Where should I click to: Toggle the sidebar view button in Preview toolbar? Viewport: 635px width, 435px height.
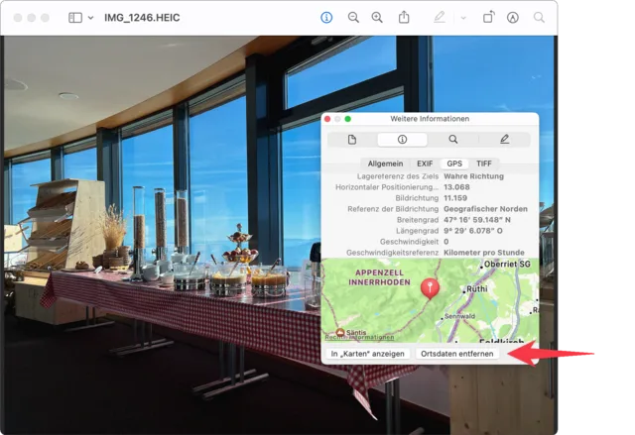pyautogui.click(x=75, y=18)
